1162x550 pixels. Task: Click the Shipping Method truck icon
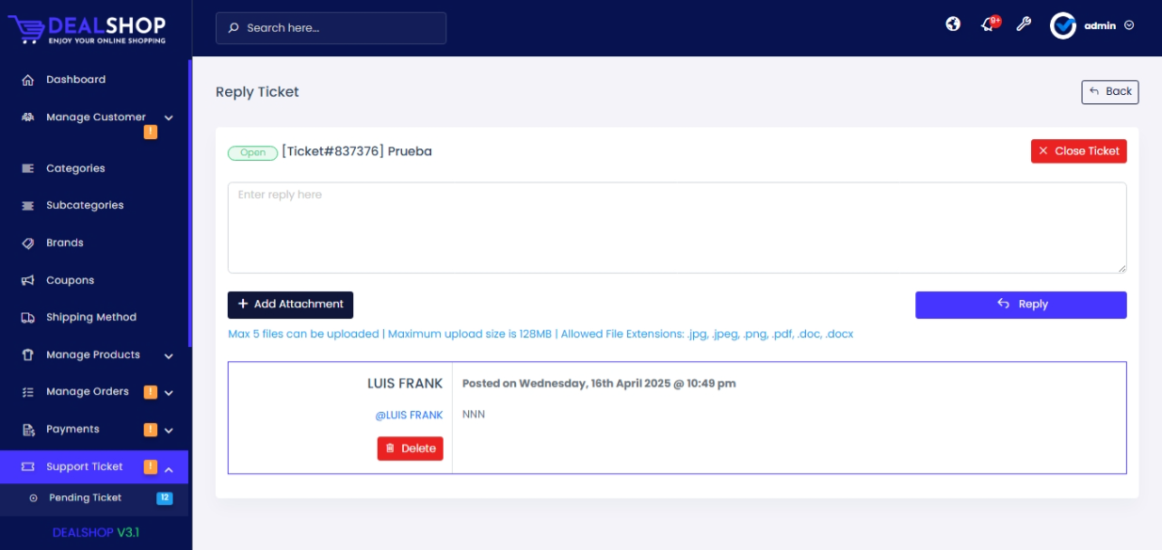[x=28, y=318]
